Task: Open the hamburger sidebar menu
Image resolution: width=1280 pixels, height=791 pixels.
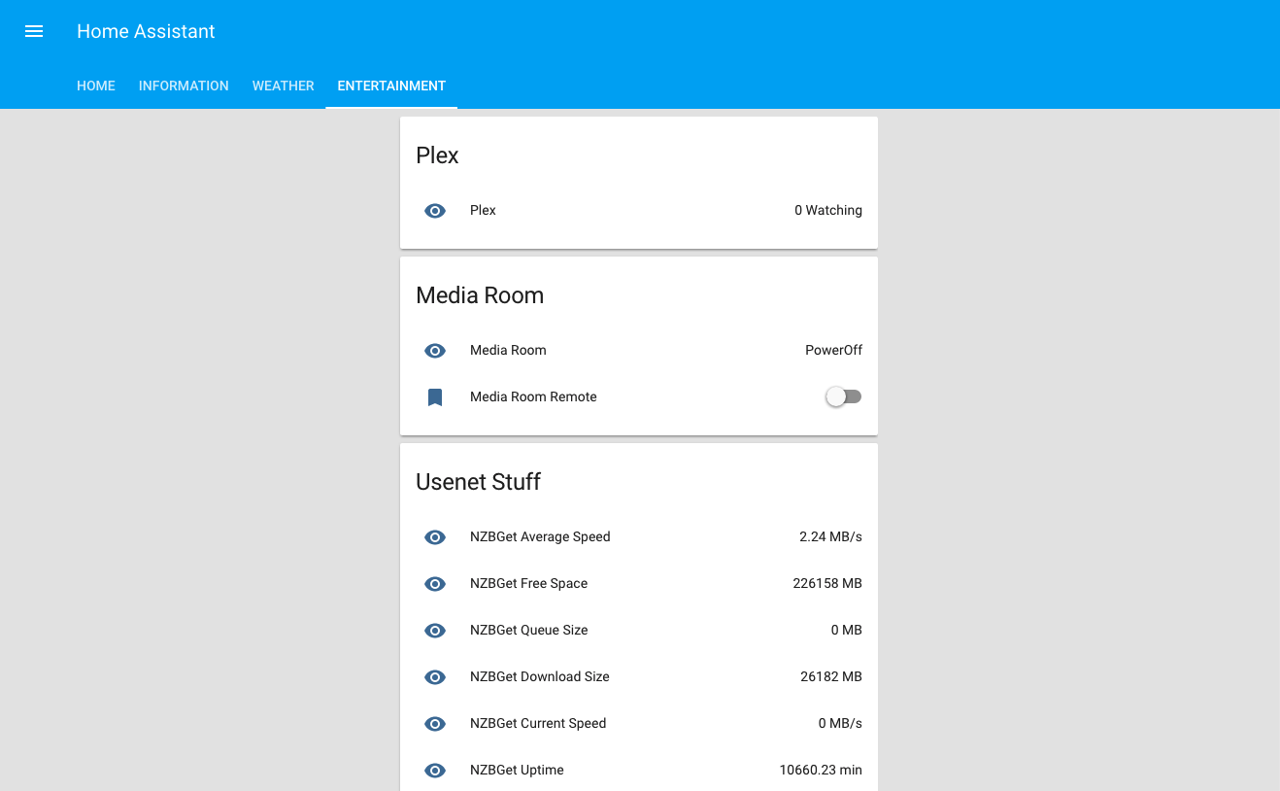Action: [34, 31]
